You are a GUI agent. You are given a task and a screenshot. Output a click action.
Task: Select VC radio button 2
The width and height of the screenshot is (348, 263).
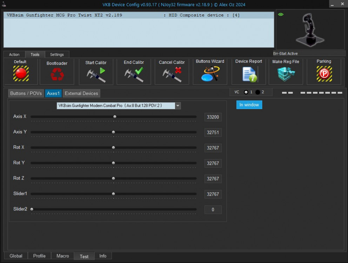click(258, 92)
